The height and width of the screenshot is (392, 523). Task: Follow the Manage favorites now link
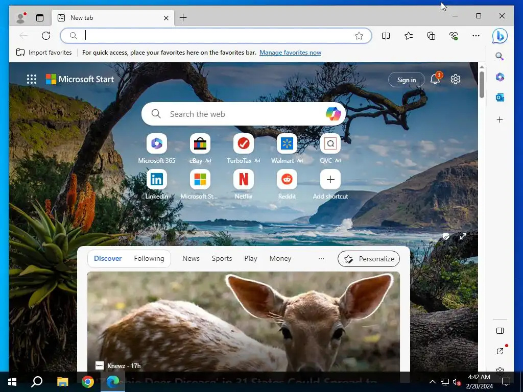tap(290, 53)
